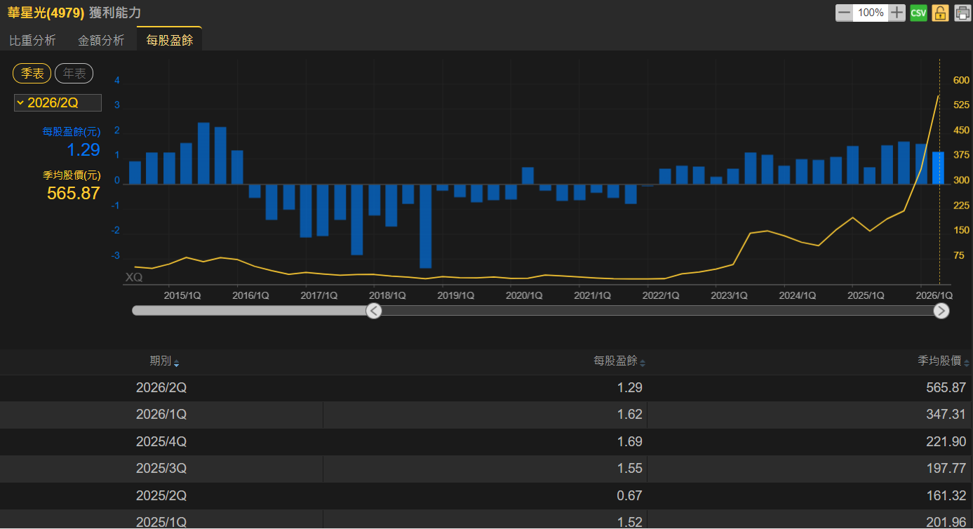
Task: Click the 1.55 EPS value cell
Action: point(630,469)
